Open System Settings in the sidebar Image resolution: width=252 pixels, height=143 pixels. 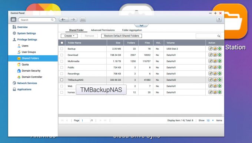[x=24, y=34]
